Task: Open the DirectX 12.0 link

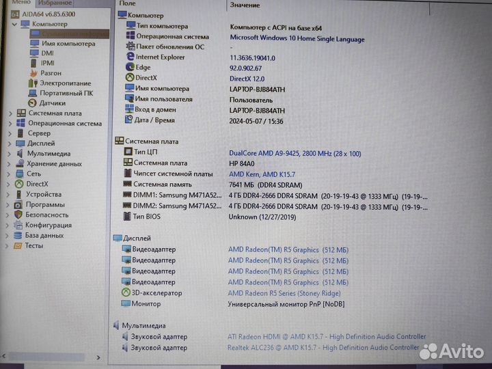Action: (247, 79)
